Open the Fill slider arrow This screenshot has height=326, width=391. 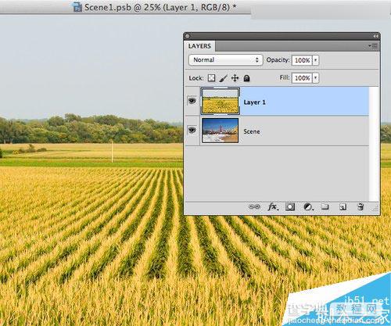[315, 78]
